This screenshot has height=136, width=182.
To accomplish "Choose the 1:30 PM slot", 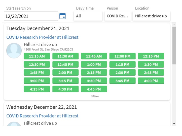I will tap(151, 64).
